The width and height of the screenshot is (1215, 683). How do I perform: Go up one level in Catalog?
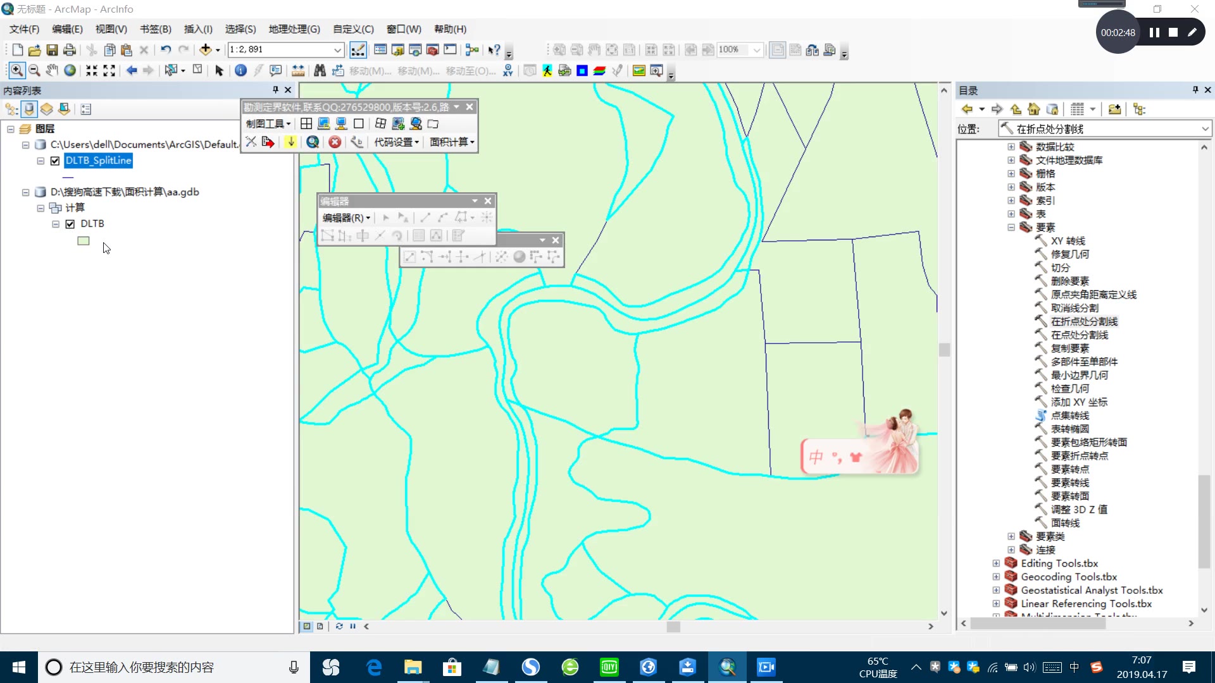(x=1016, y=109)
